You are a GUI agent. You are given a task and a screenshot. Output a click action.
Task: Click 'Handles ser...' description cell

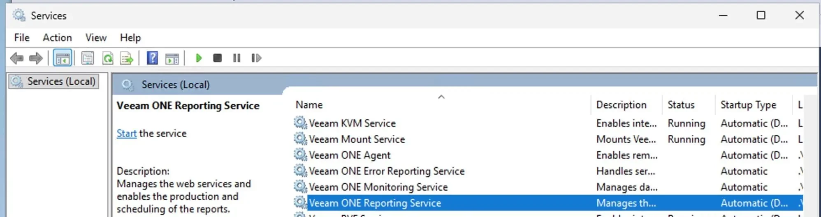point(626,171)
